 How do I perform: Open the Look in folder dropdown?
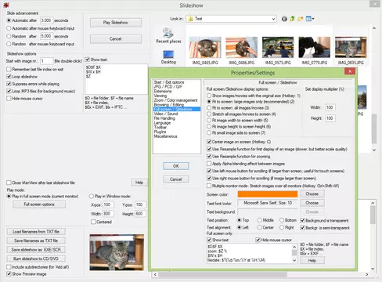click(x=273, y=19)
